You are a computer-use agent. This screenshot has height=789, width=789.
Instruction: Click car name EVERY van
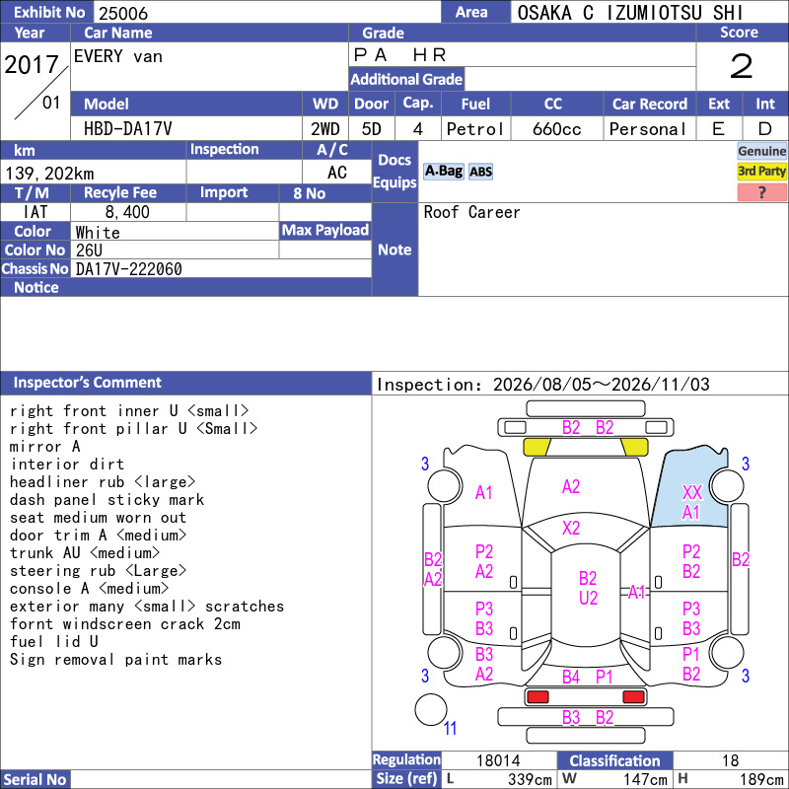pyautogui.click(x=118, y=56)
